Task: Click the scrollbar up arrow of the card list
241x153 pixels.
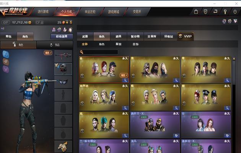Action: point(234,59)
